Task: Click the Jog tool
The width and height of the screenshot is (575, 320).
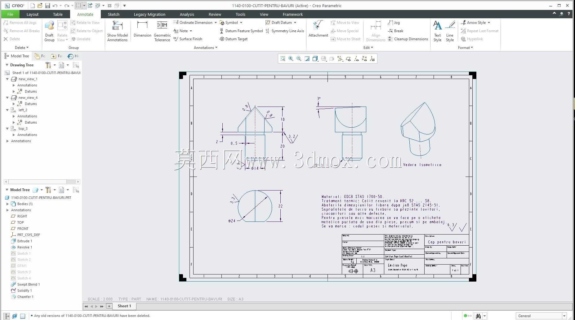Action: click(x=394, y=23)
